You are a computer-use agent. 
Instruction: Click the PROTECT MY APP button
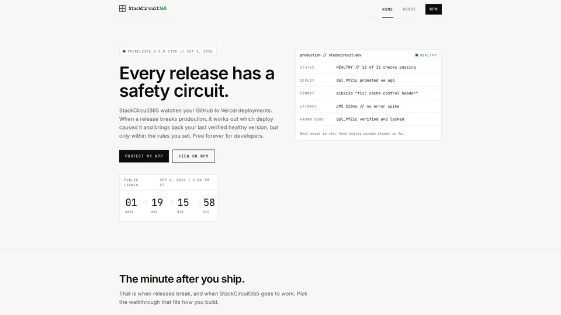tap(144, 156)
